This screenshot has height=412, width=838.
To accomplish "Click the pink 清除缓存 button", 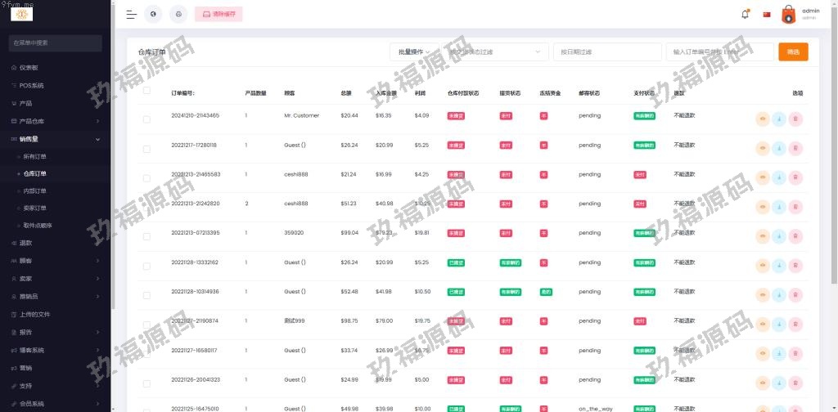I will pos(219,15).
